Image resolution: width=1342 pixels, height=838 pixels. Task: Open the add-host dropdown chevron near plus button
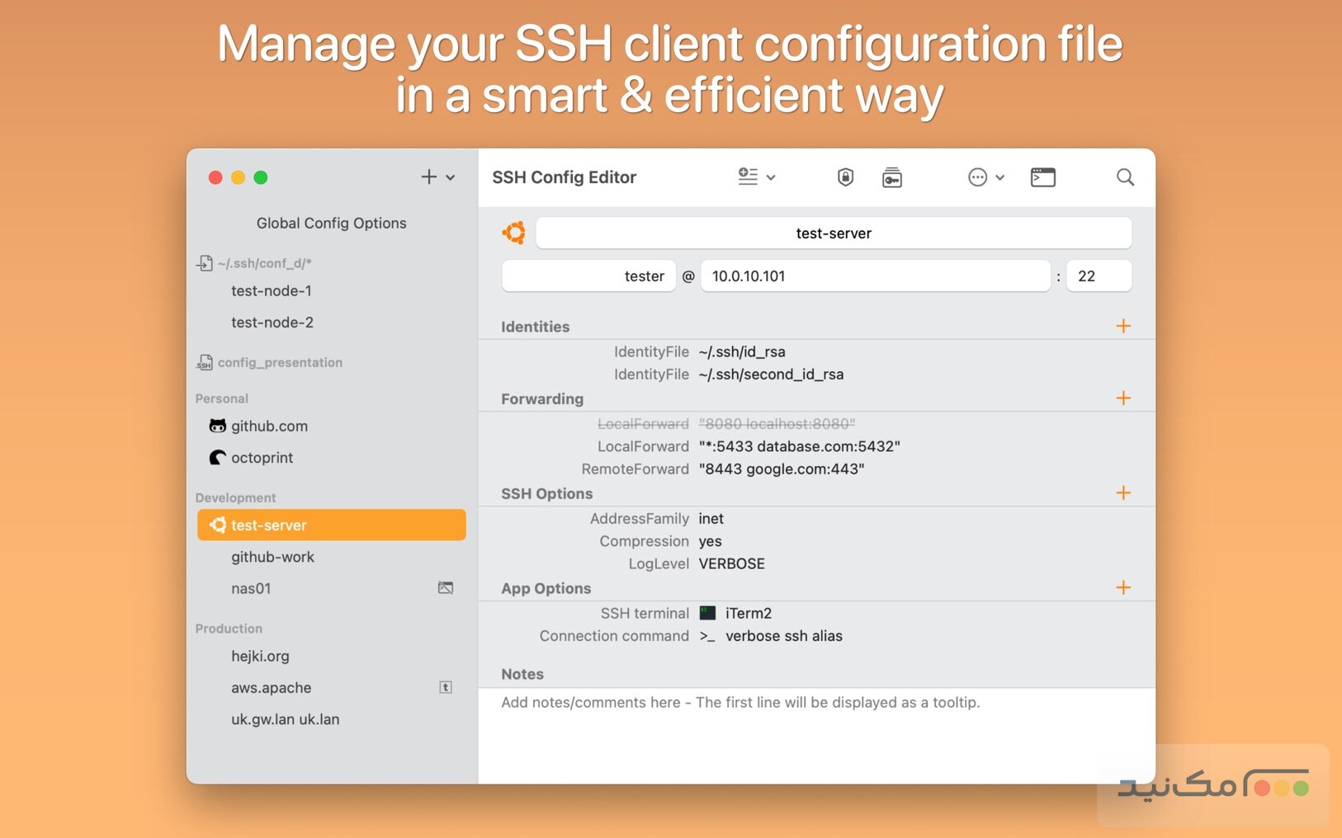coord(451,177)
